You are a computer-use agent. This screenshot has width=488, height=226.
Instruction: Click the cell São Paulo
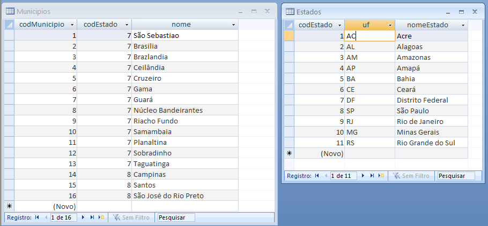431,111
